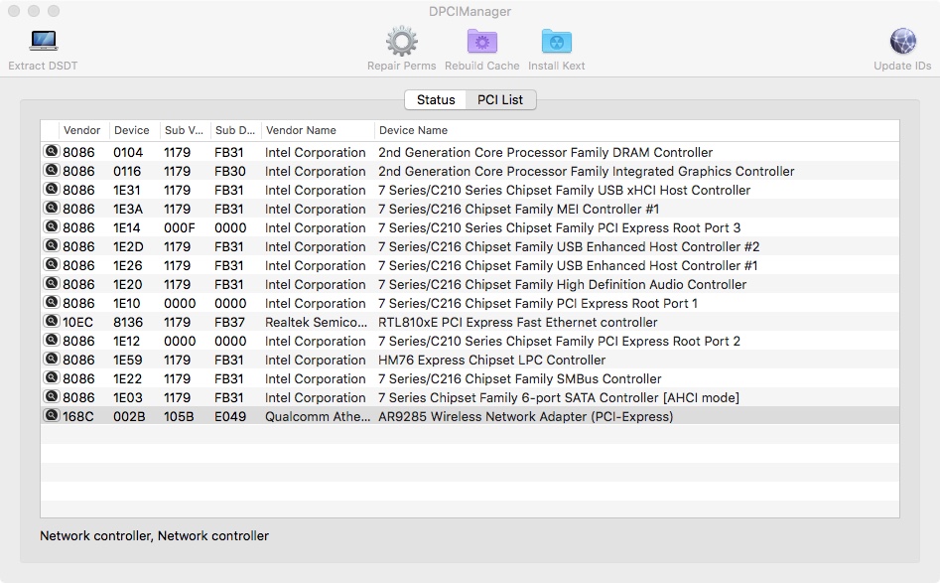Click the Sub D... column header
940x583 pixels.
pos(235,130)
